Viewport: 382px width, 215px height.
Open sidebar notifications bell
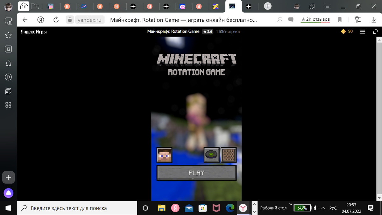coord(9,63)
